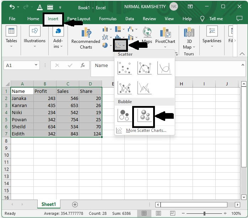Click cell containing Sheild
The width and height of the screenshot is (248, 218).
click(22, 127)
